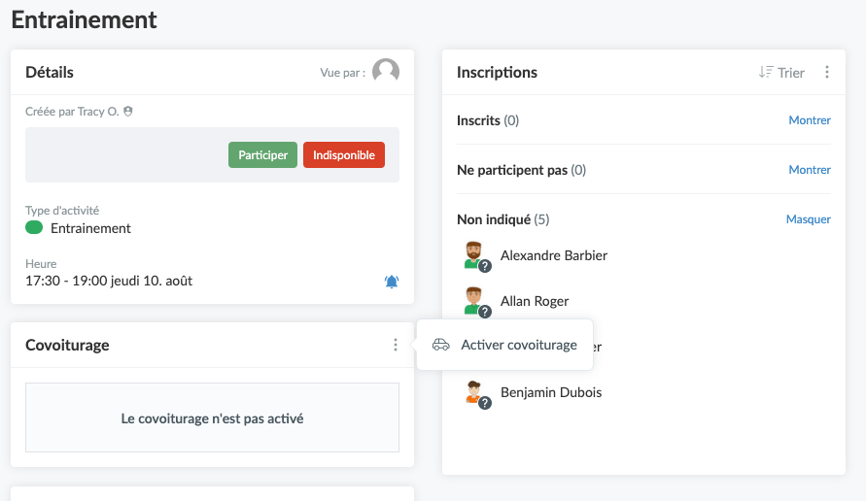Click Benjamin Dubois's avatar icon
Screen dimensions: 866x501
pyautogui.click(x=474, y=393)
